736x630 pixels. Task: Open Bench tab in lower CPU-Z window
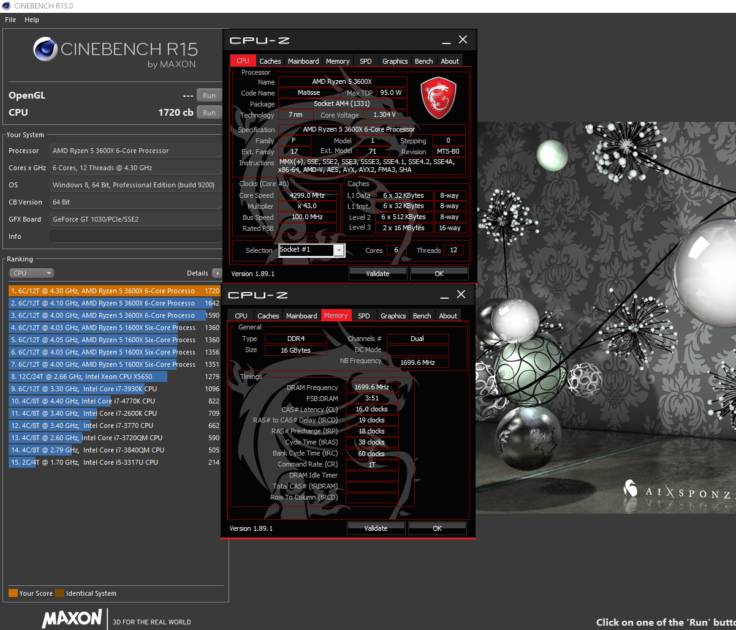click(x=422, y=316)
